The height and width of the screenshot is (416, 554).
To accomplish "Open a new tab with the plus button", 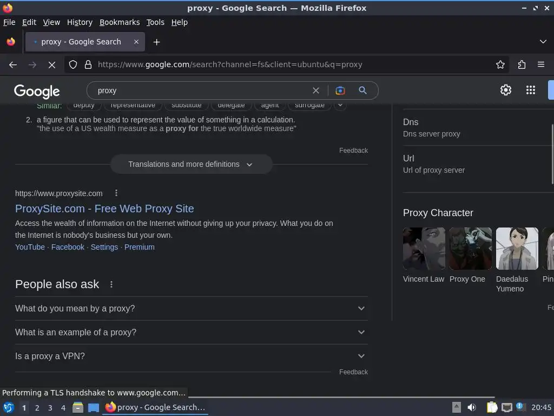I will pyautogui.click(x=156, y=42).
